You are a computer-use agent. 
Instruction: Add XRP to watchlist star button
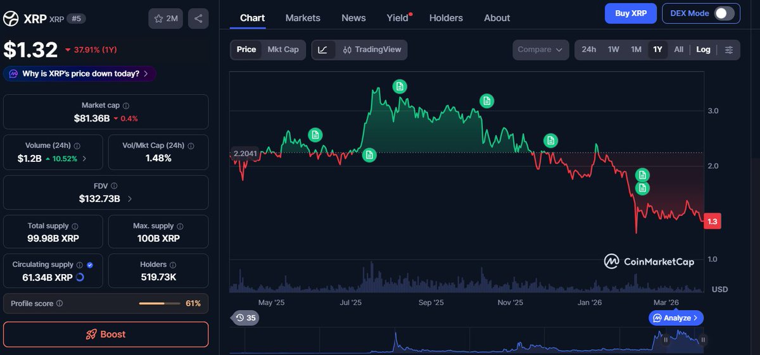point(166,19)
